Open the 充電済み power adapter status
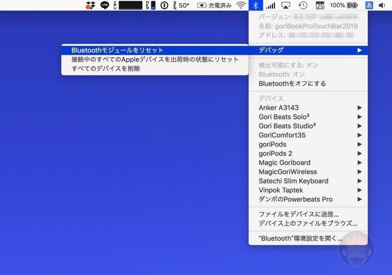The image size is (392, 275). (214, 5)
